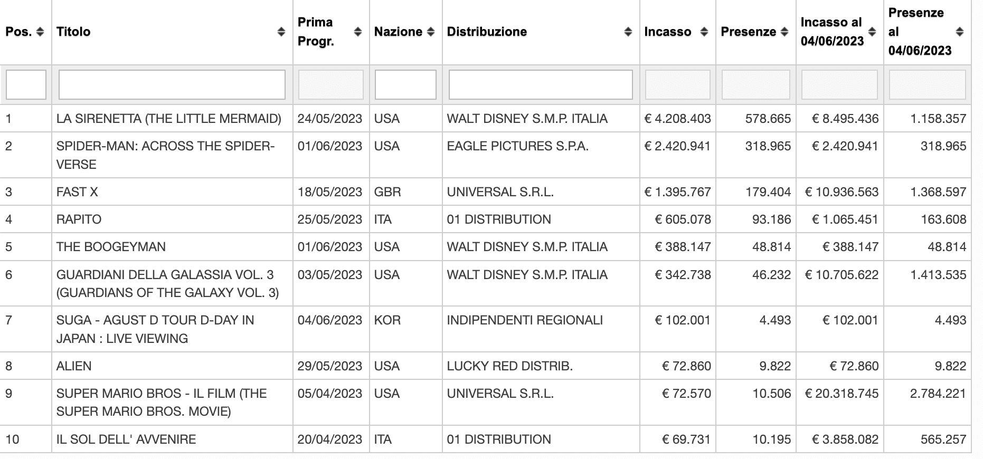Click total presenze 163.608
This screenshot has height=459, width=983.
(x=943, y=219)
